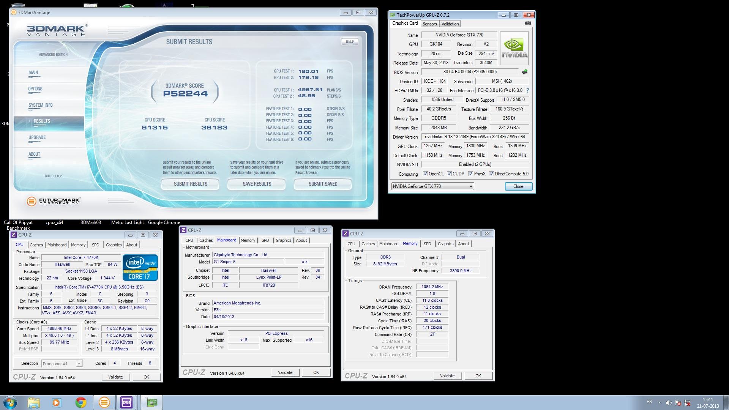This screenshot has height=410, width=729.
Task: Click the NVIDIA logo in GPU-Z
Action: tap(514, 49)
